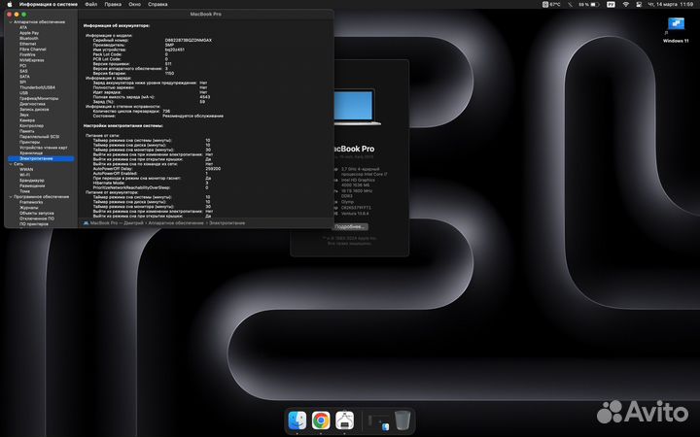The image size is (700, 437).
Task: Select Объекты запуска in the sidebar
Action: click(37, 213)
